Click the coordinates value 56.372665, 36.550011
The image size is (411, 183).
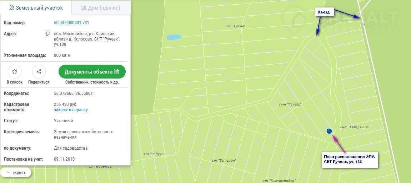pyautogui.click(x=74, y=93)
